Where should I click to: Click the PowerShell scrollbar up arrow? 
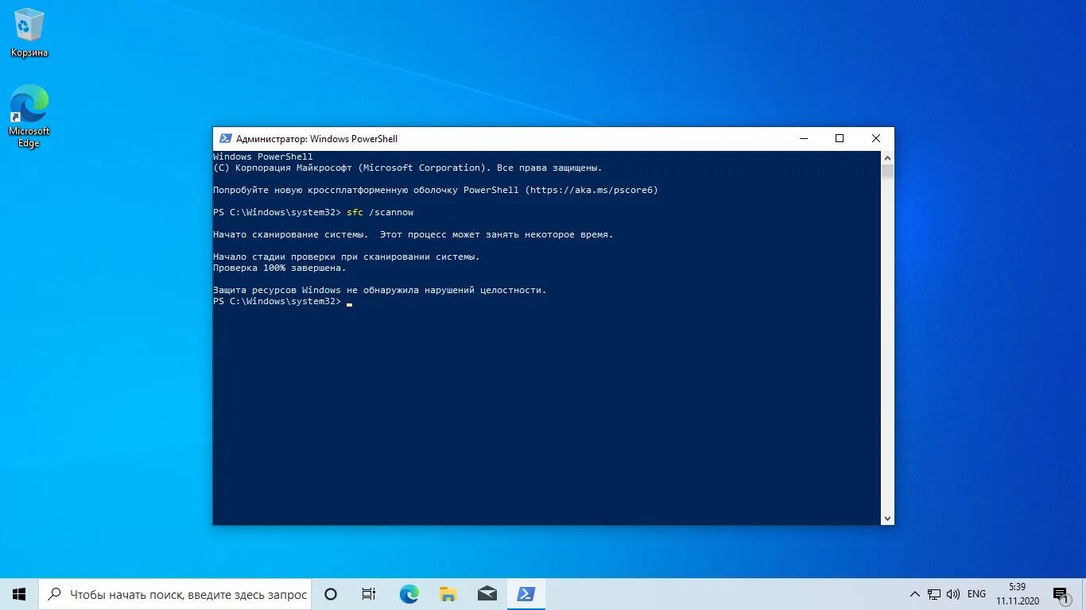pos(887,157)
